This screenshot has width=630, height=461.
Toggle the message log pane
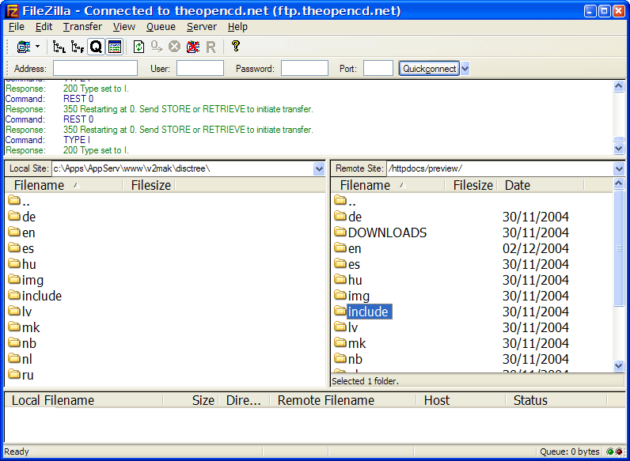tap(115, 47)
